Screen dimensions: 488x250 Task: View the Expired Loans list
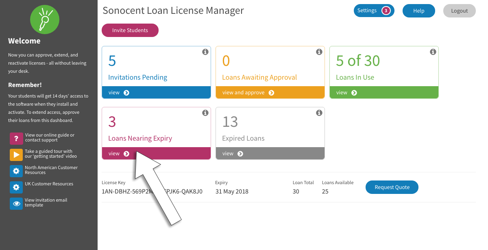[x=270, y=153]
